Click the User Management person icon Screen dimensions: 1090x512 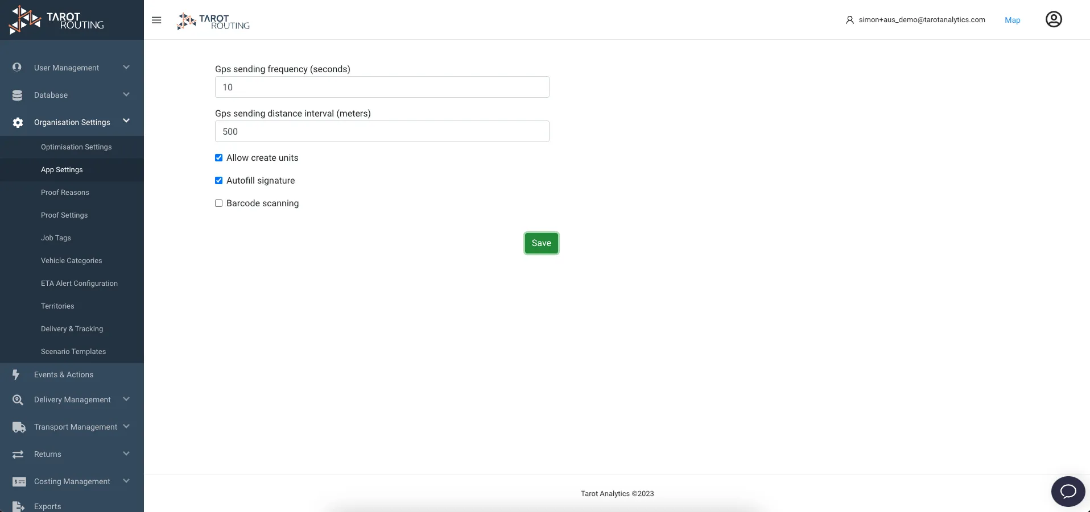(x=17, y=67)
